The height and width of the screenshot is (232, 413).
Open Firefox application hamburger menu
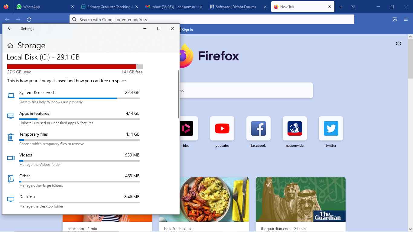tap(406, 20)
